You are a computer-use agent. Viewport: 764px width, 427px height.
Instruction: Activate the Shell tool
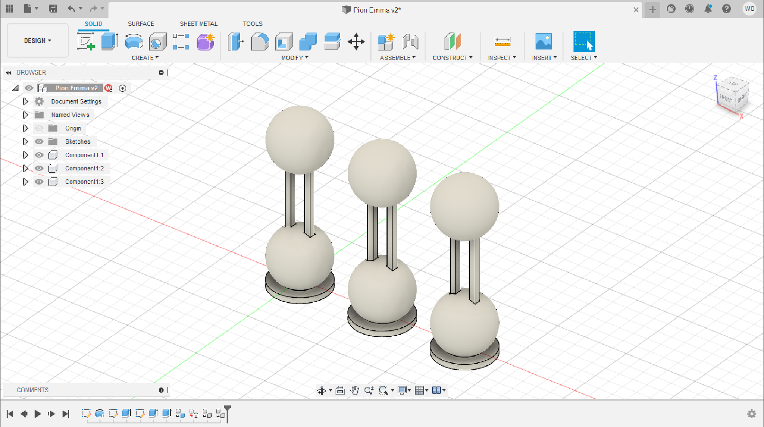284,41
